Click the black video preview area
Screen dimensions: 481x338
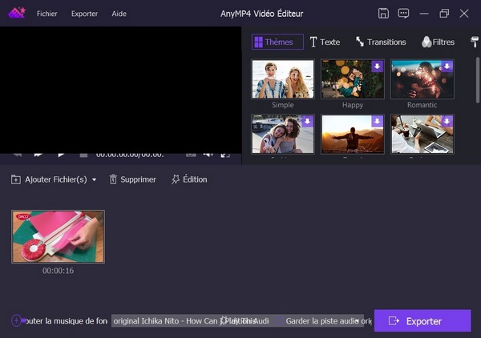coord(120,90)
